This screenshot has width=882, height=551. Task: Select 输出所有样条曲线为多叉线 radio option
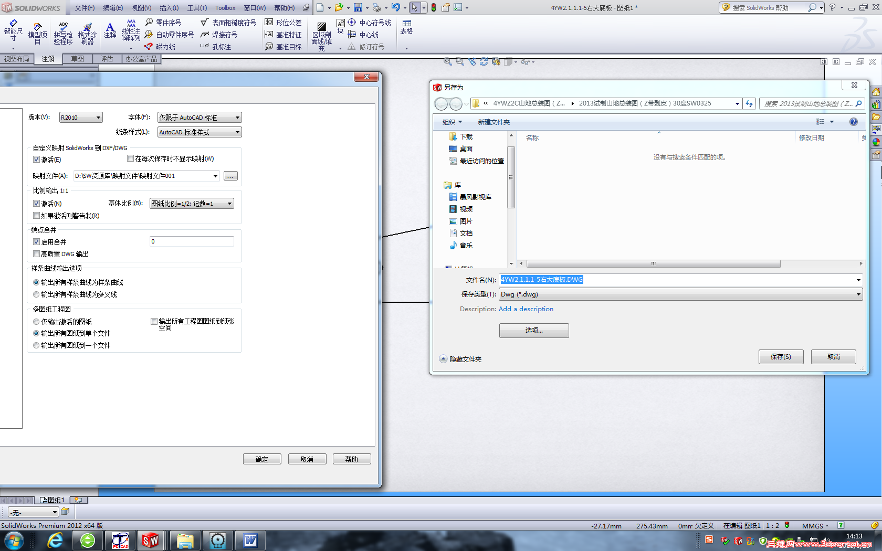(36, 294)
